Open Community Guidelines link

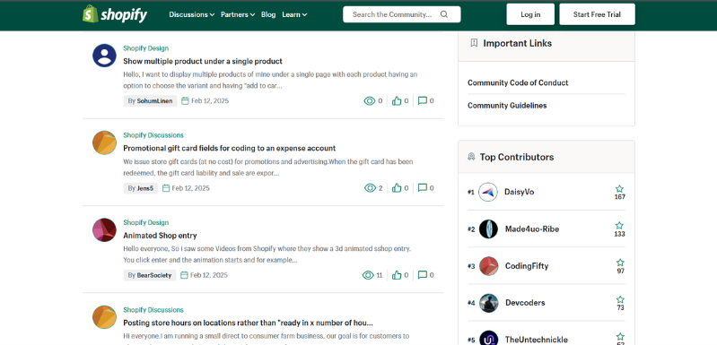(507, 106)
